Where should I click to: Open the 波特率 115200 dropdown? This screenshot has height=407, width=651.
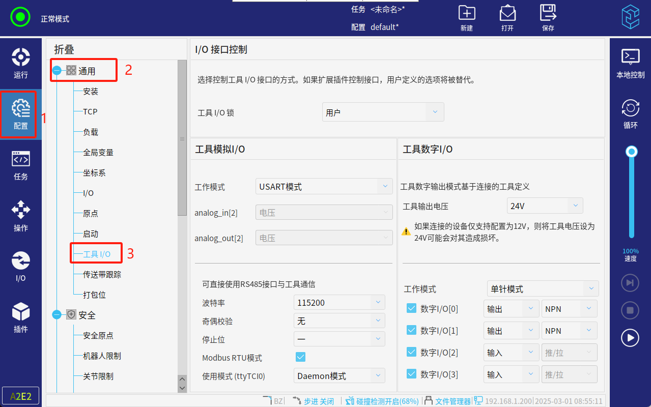339,303
